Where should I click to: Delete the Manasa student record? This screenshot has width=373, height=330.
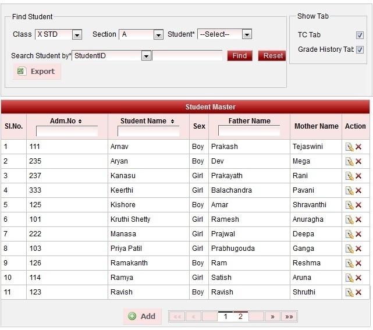[x=358, y=235]
